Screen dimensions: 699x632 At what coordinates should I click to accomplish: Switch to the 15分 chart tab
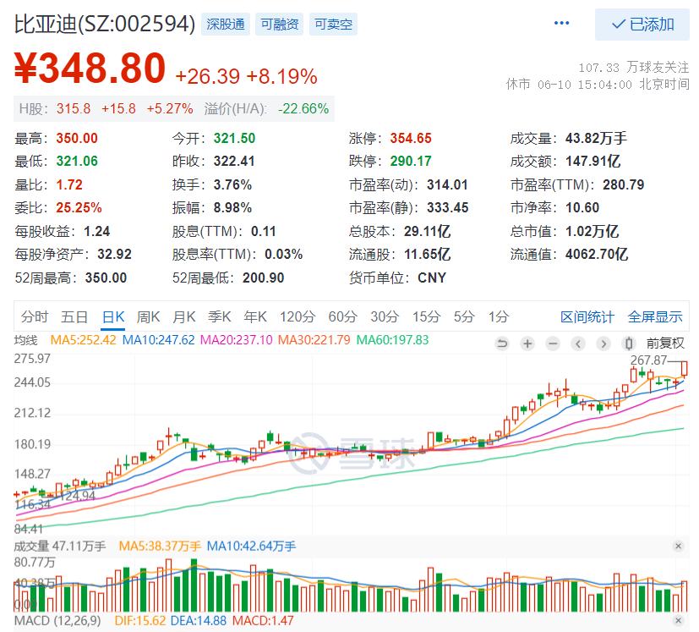[x=426, y=317]
